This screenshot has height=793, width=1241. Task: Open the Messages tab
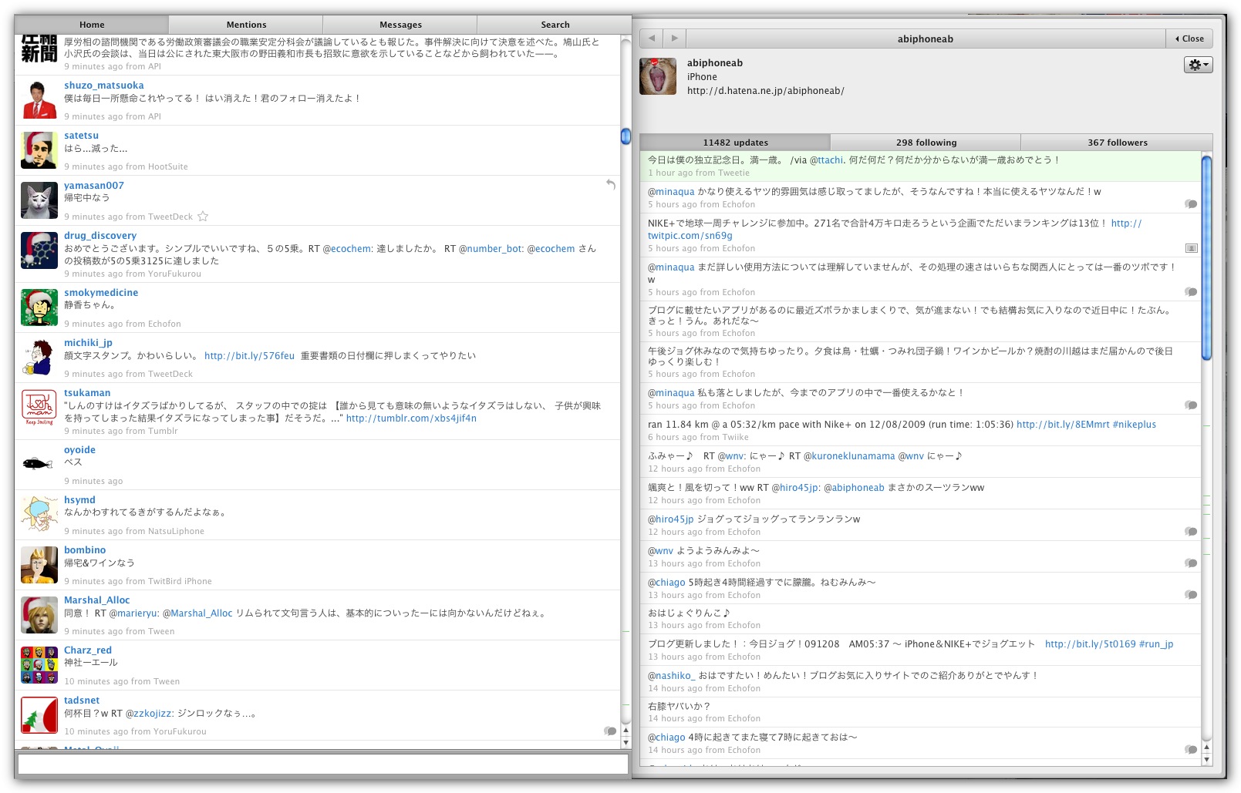coord(400,25)
